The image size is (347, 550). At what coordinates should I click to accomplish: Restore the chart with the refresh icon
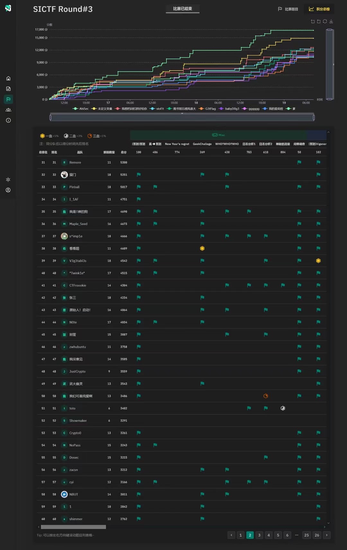[325, 22]
